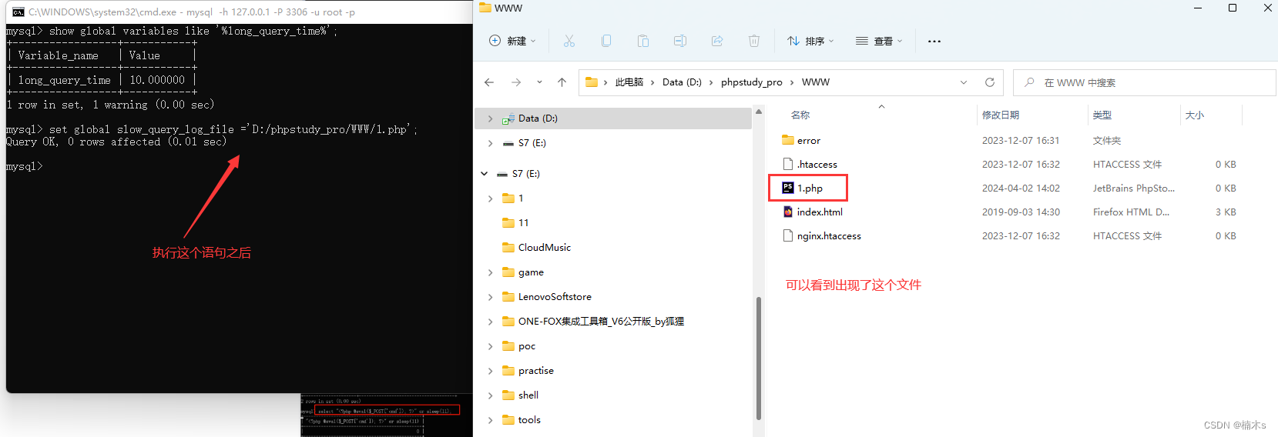
Task: Sort by 大小 column header
Action: pyautogui.click(x=1194, y=115)
